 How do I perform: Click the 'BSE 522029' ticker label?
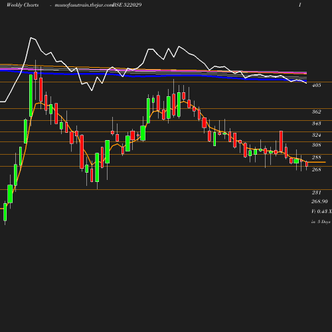pyautogui.click(x=127, y=5)
